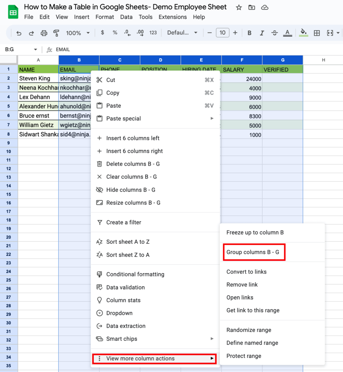Viewport: 343px width, 372px height.
Task: Decrease font size with minus button
Action: (x=210, y=33)
